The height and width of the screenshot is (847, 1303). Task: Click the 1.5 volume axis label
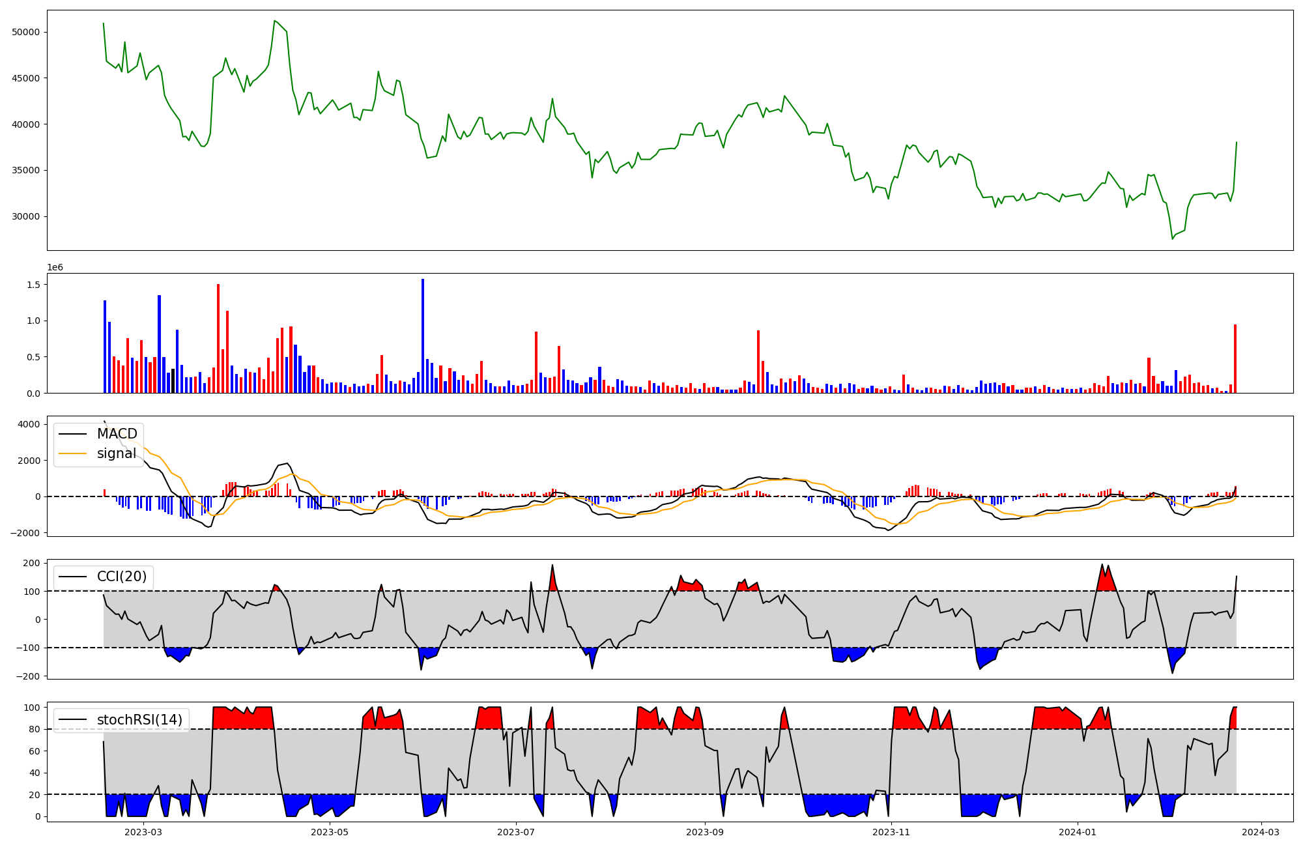click(33, 285)
